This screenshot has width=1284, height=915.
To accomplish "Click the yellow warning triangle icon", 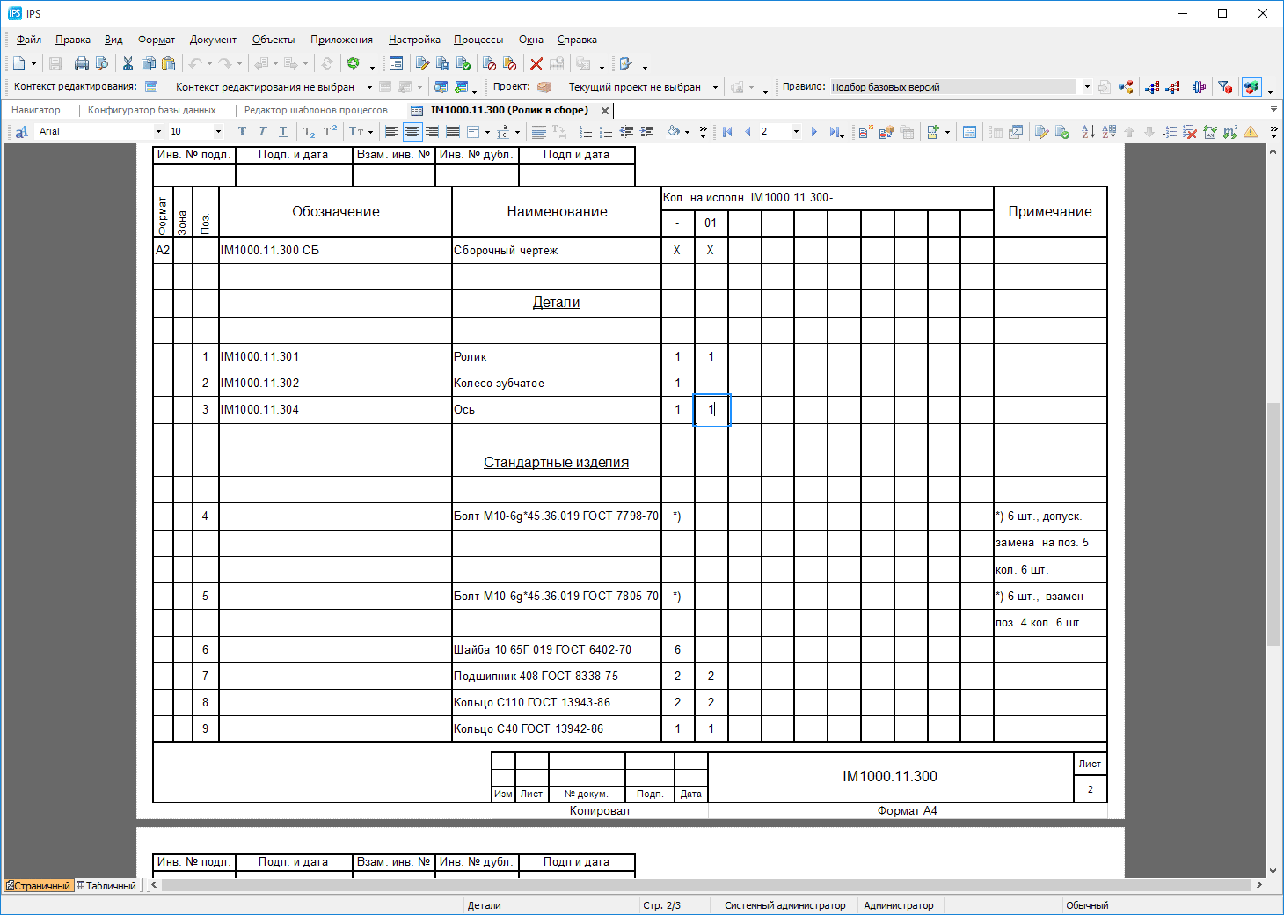I will pos(1251,132).
